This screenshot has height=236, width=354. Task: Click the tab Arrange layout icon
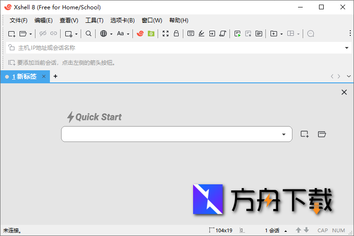(291, 34)
